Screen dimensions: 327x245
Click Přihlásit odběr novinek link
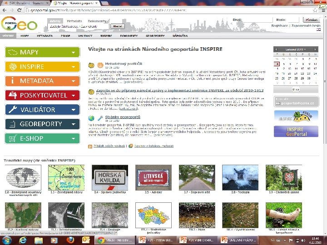coord(109,146)
